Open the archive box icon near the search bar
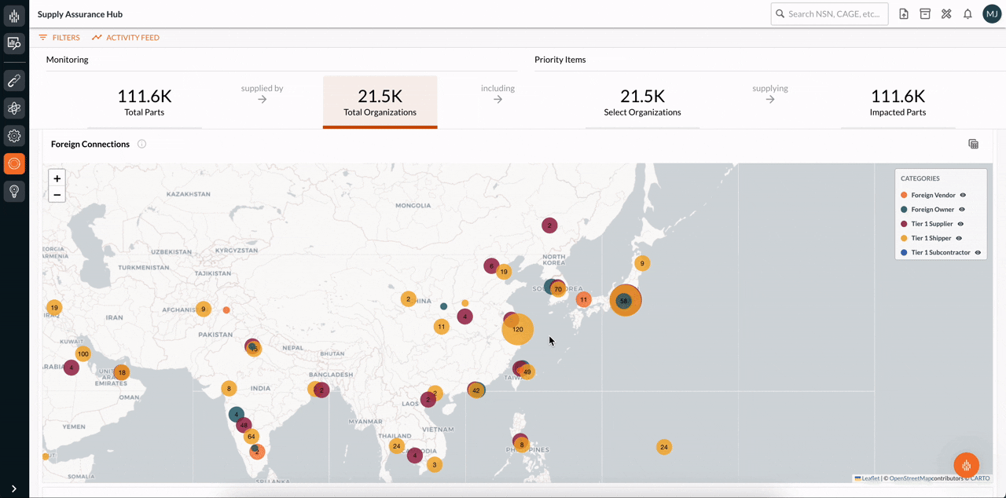 (x=924, y=13)
